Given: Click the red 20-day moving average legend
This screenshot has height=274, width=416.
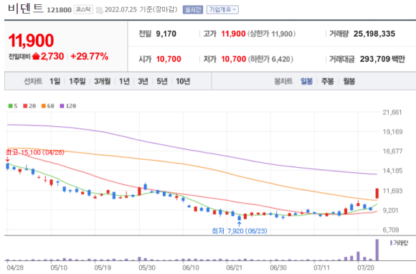Looking at the screenshot, I should 29,106.
